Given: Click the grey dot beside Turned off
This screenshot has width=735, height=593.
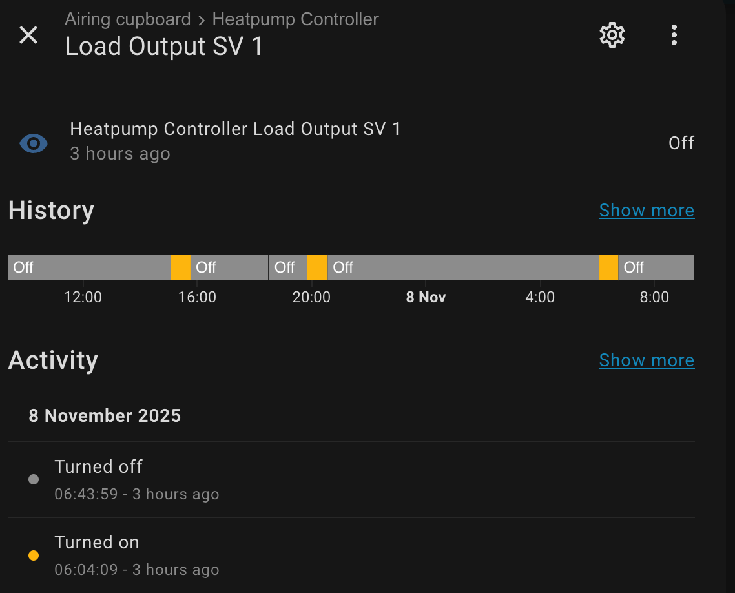Looking at the screenshot, I should [34, 479].
